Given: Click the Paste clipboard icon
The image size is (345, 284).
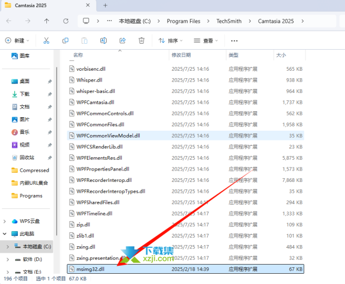Looking at the screenshot, I should click(84, 40).
